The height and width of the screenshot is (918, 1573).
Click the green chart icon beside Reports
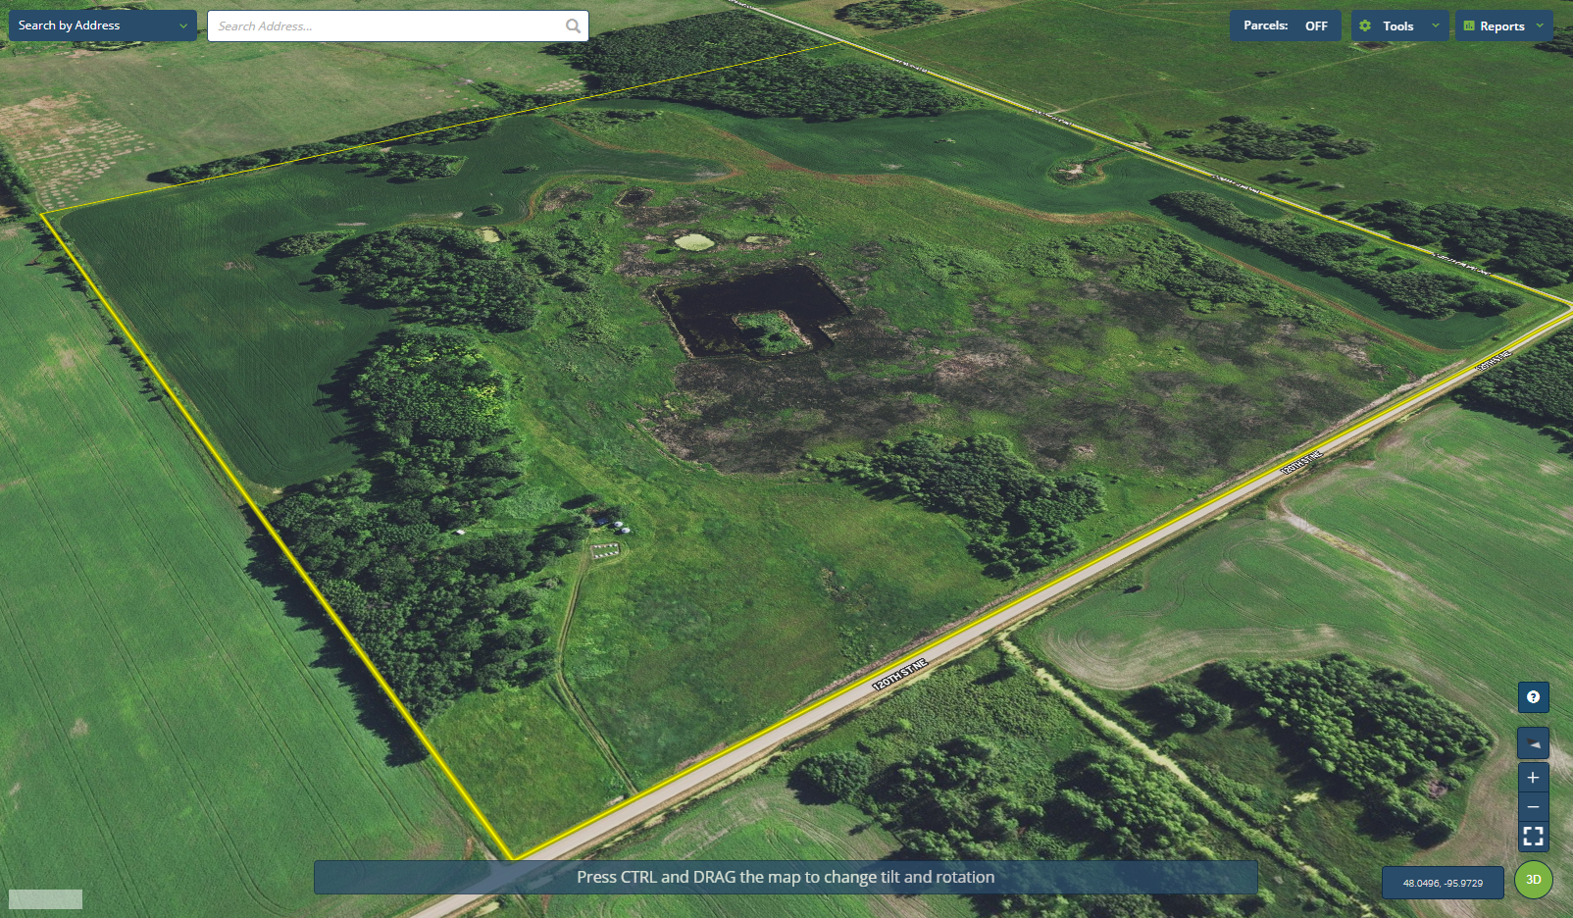coord(1469,26)
